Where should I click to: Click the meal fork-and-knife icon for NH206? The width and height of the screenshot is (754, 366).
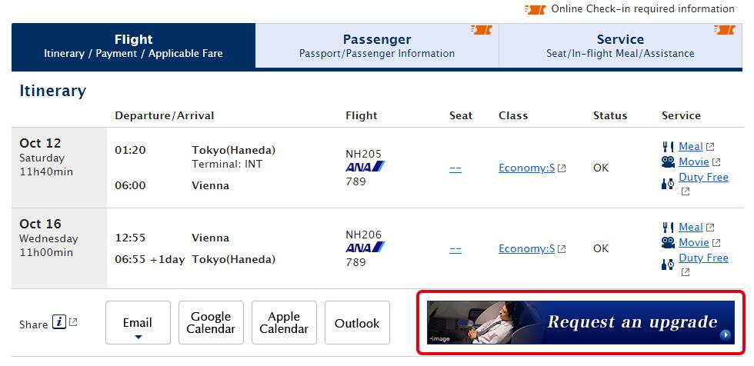pyautogui.click(x=668, y=228)
